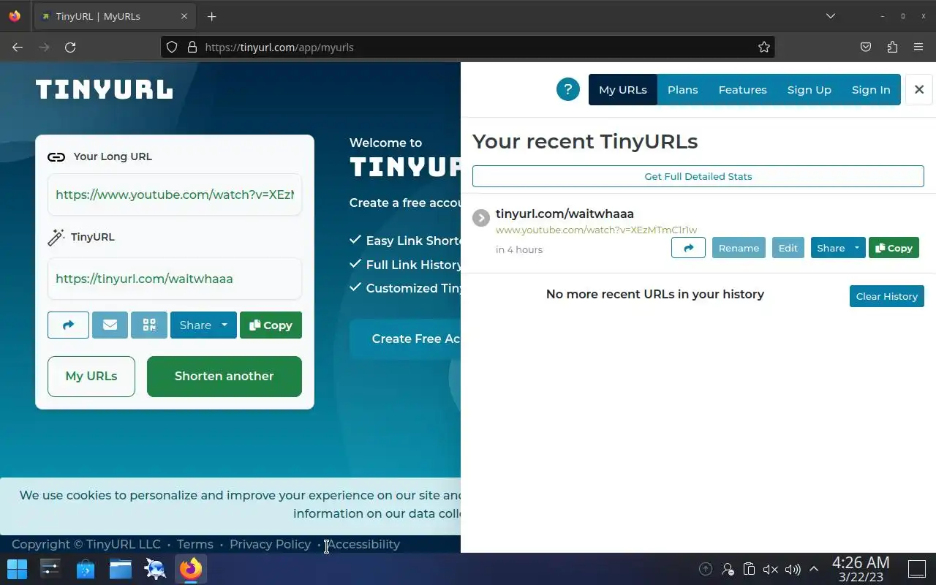Clear the URL history
The width and height of the screenshot is (936, 585).
pyautogui.click(x=887, y=296)
